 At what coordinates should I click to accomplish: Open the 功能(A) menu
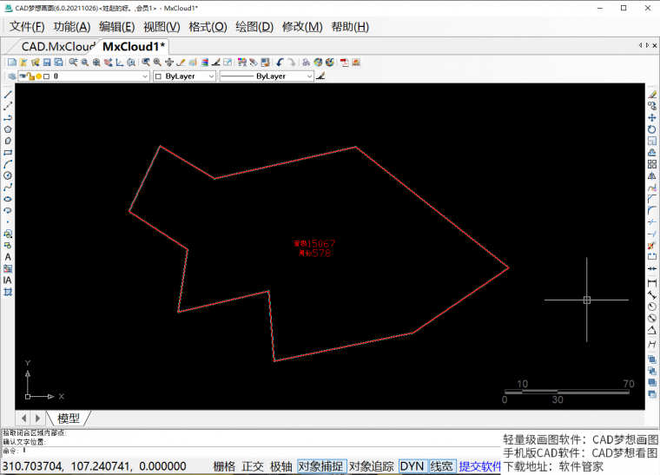pyautogui.click(x=72, y=27)
